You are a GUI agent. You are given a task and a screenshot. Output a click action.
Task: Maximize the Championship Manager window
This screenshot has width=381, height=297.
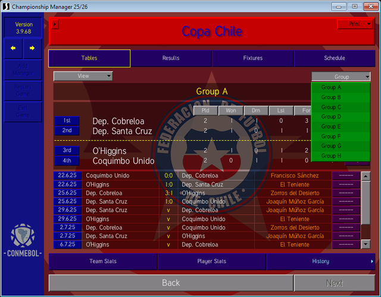click(355, 7)
